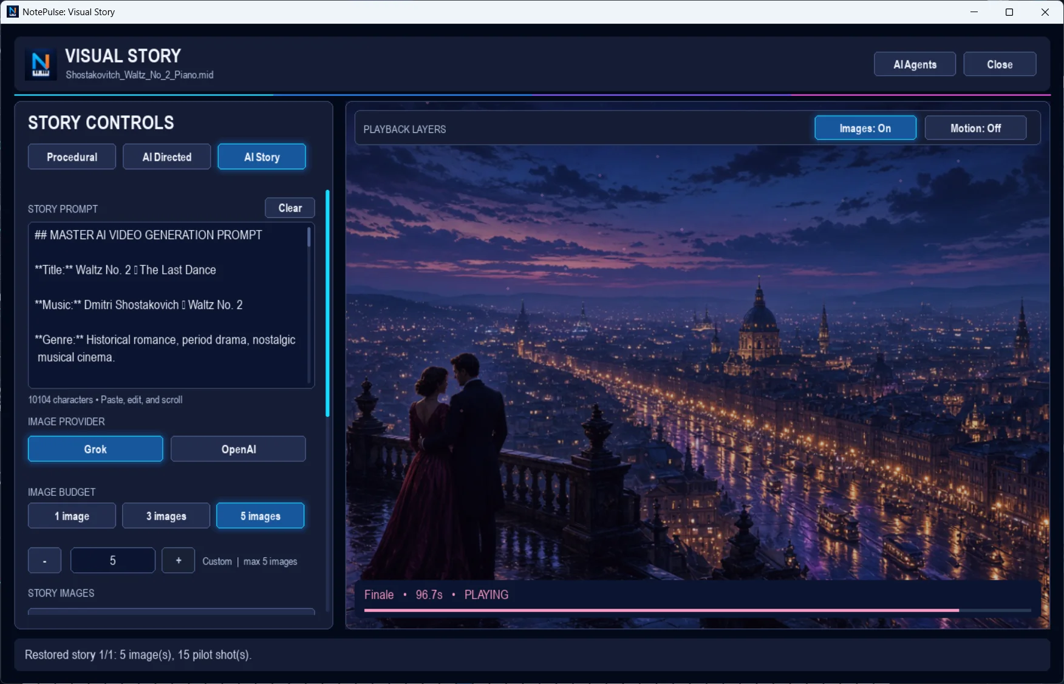The width and height of the screenshot is (1064, 684).
Task: Click the Shostakovitch_Waltz_No_2_Piano.mid filename
Action: point(140,75)
